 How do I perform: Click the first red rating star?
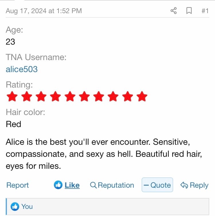(x=12, y=97)
